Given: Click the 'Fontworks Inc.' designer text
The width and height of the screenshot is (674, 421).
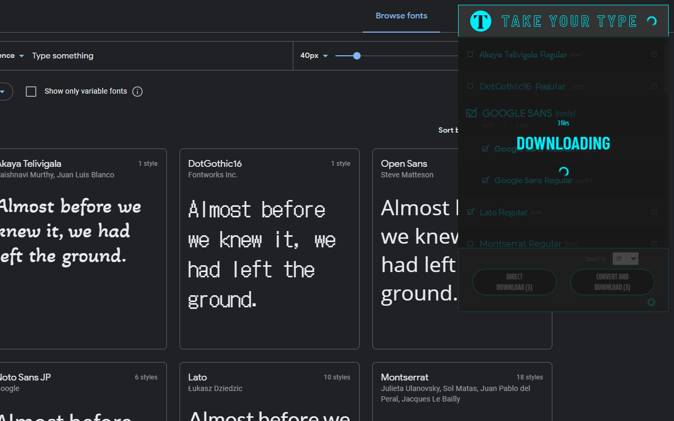Looking at the screenshot, I should [213, 175].
